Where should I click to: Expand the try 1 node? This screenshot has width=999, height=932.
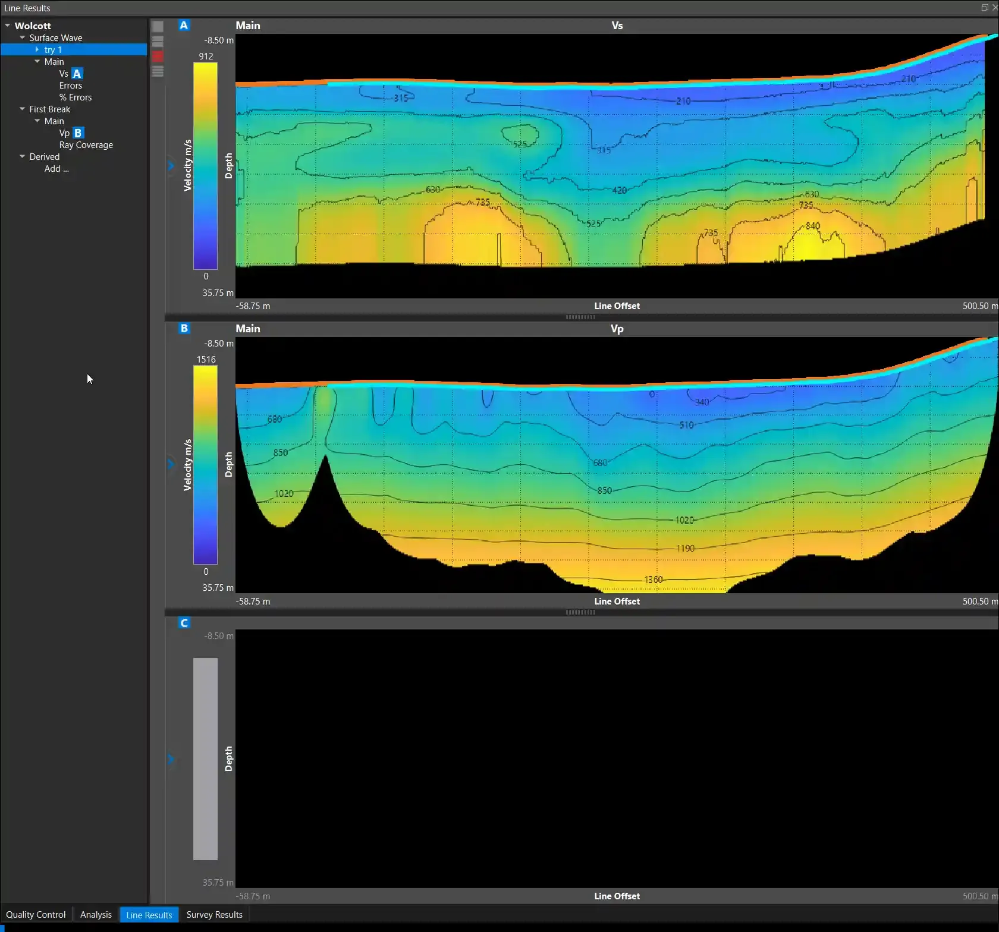[37, 49]
